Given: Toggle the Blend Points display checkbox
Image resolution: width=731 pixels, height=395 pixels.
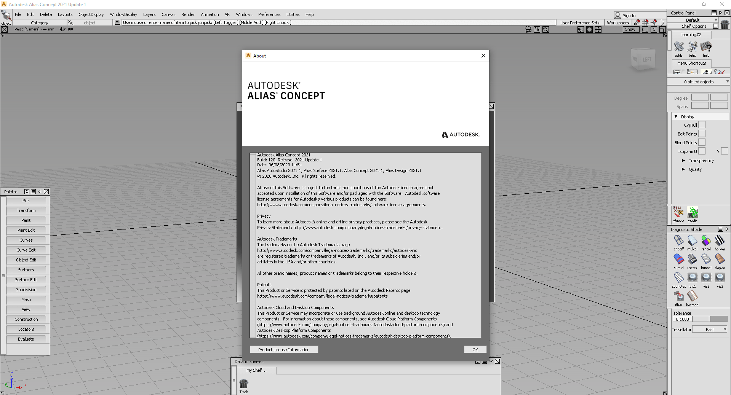Looking at the screenshot, I should tap(702, 142).
